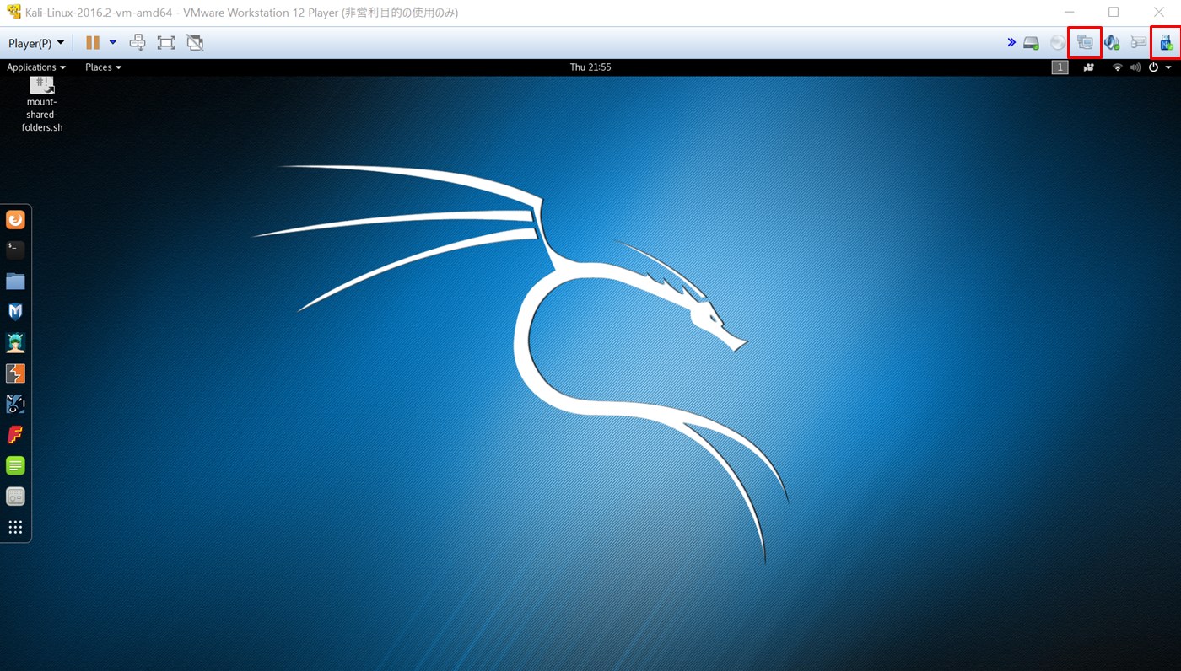This screenshot has width=1181, height=671.
Task: Launch Metasploit from the dock
Action: point(15,312)
